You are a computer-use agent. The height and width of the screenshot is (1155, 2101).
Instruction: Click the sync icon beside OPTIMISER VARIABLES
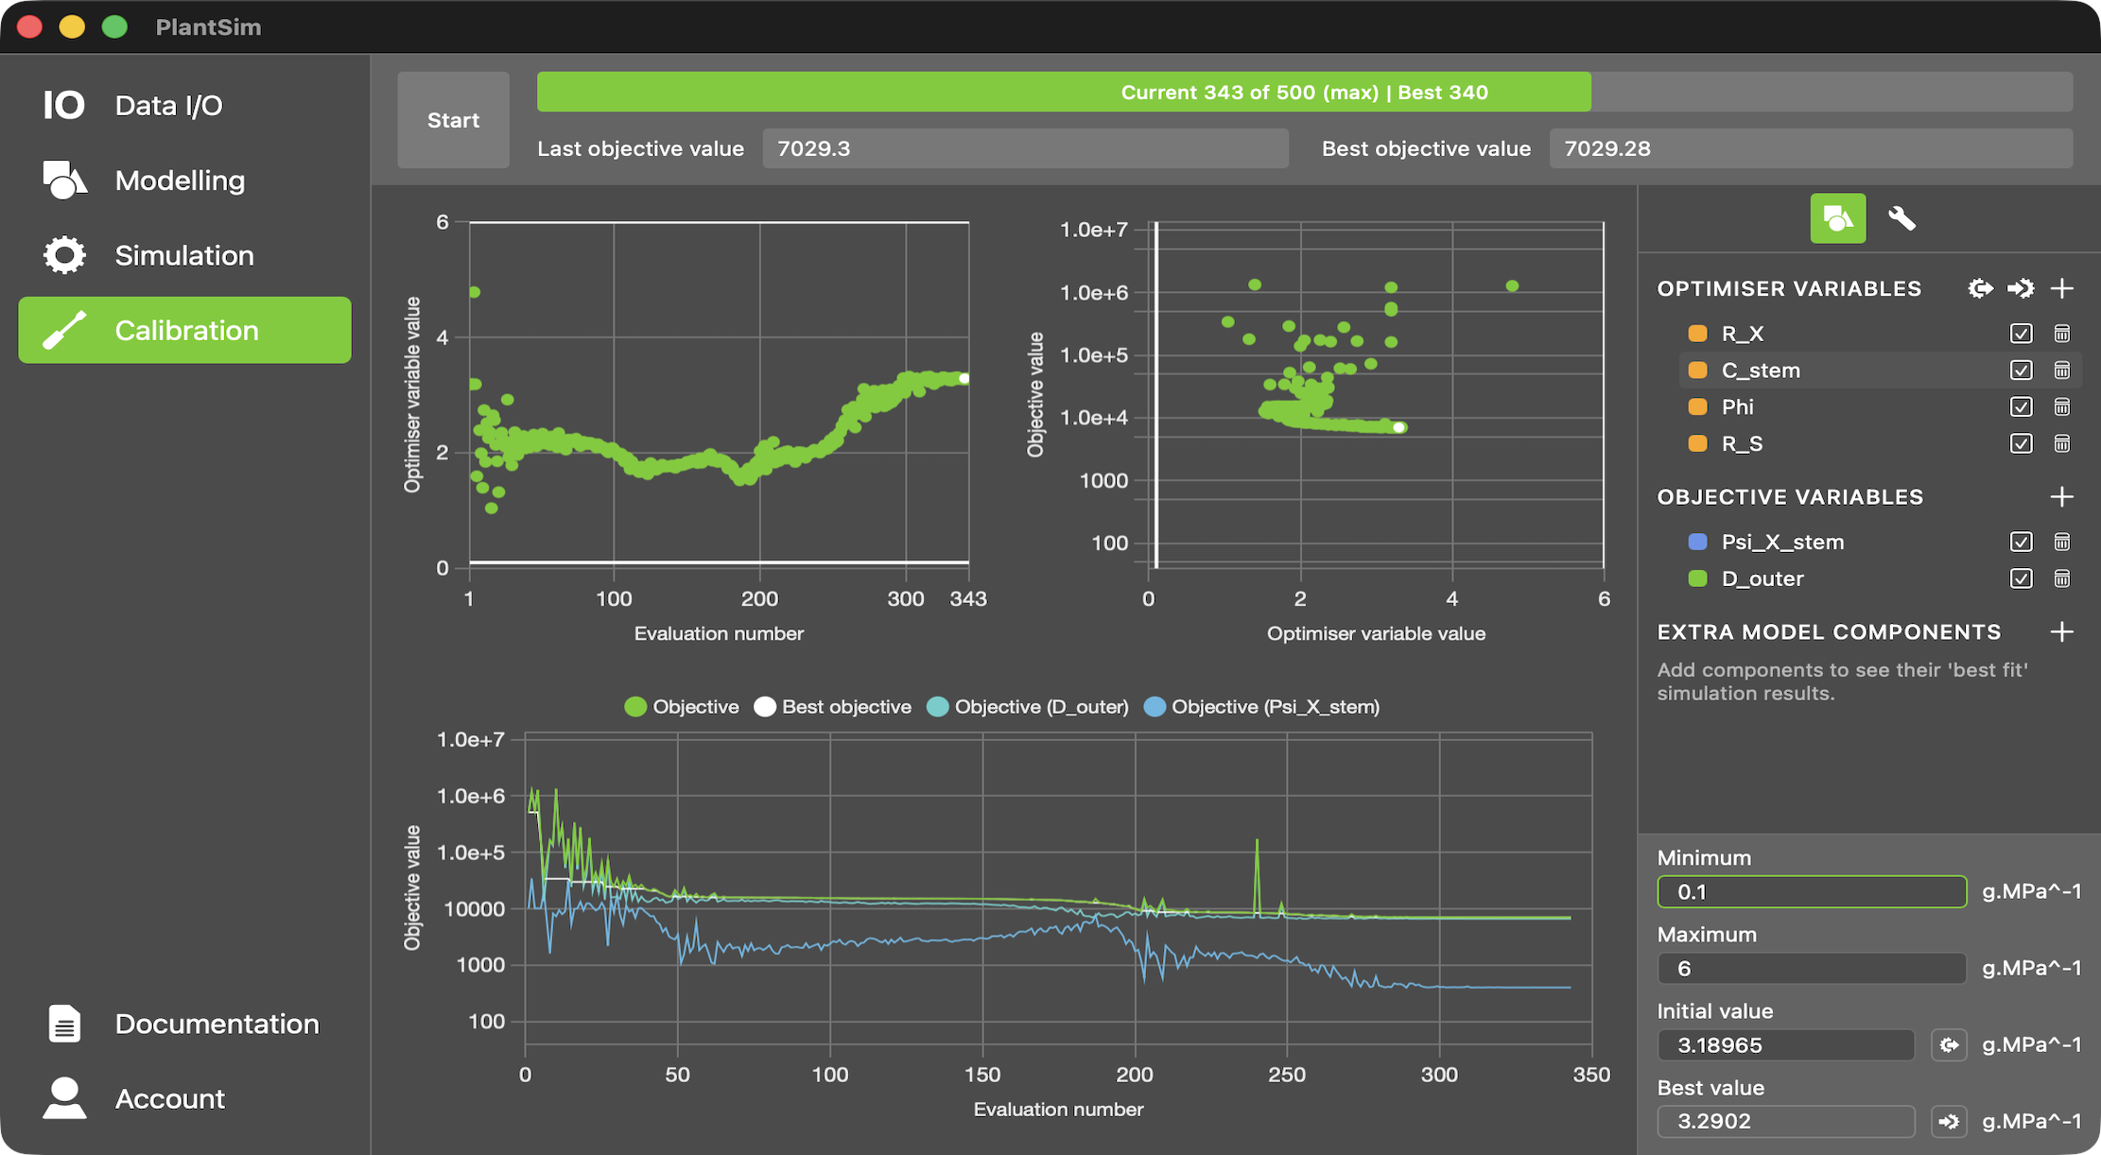click(1980, 288)
